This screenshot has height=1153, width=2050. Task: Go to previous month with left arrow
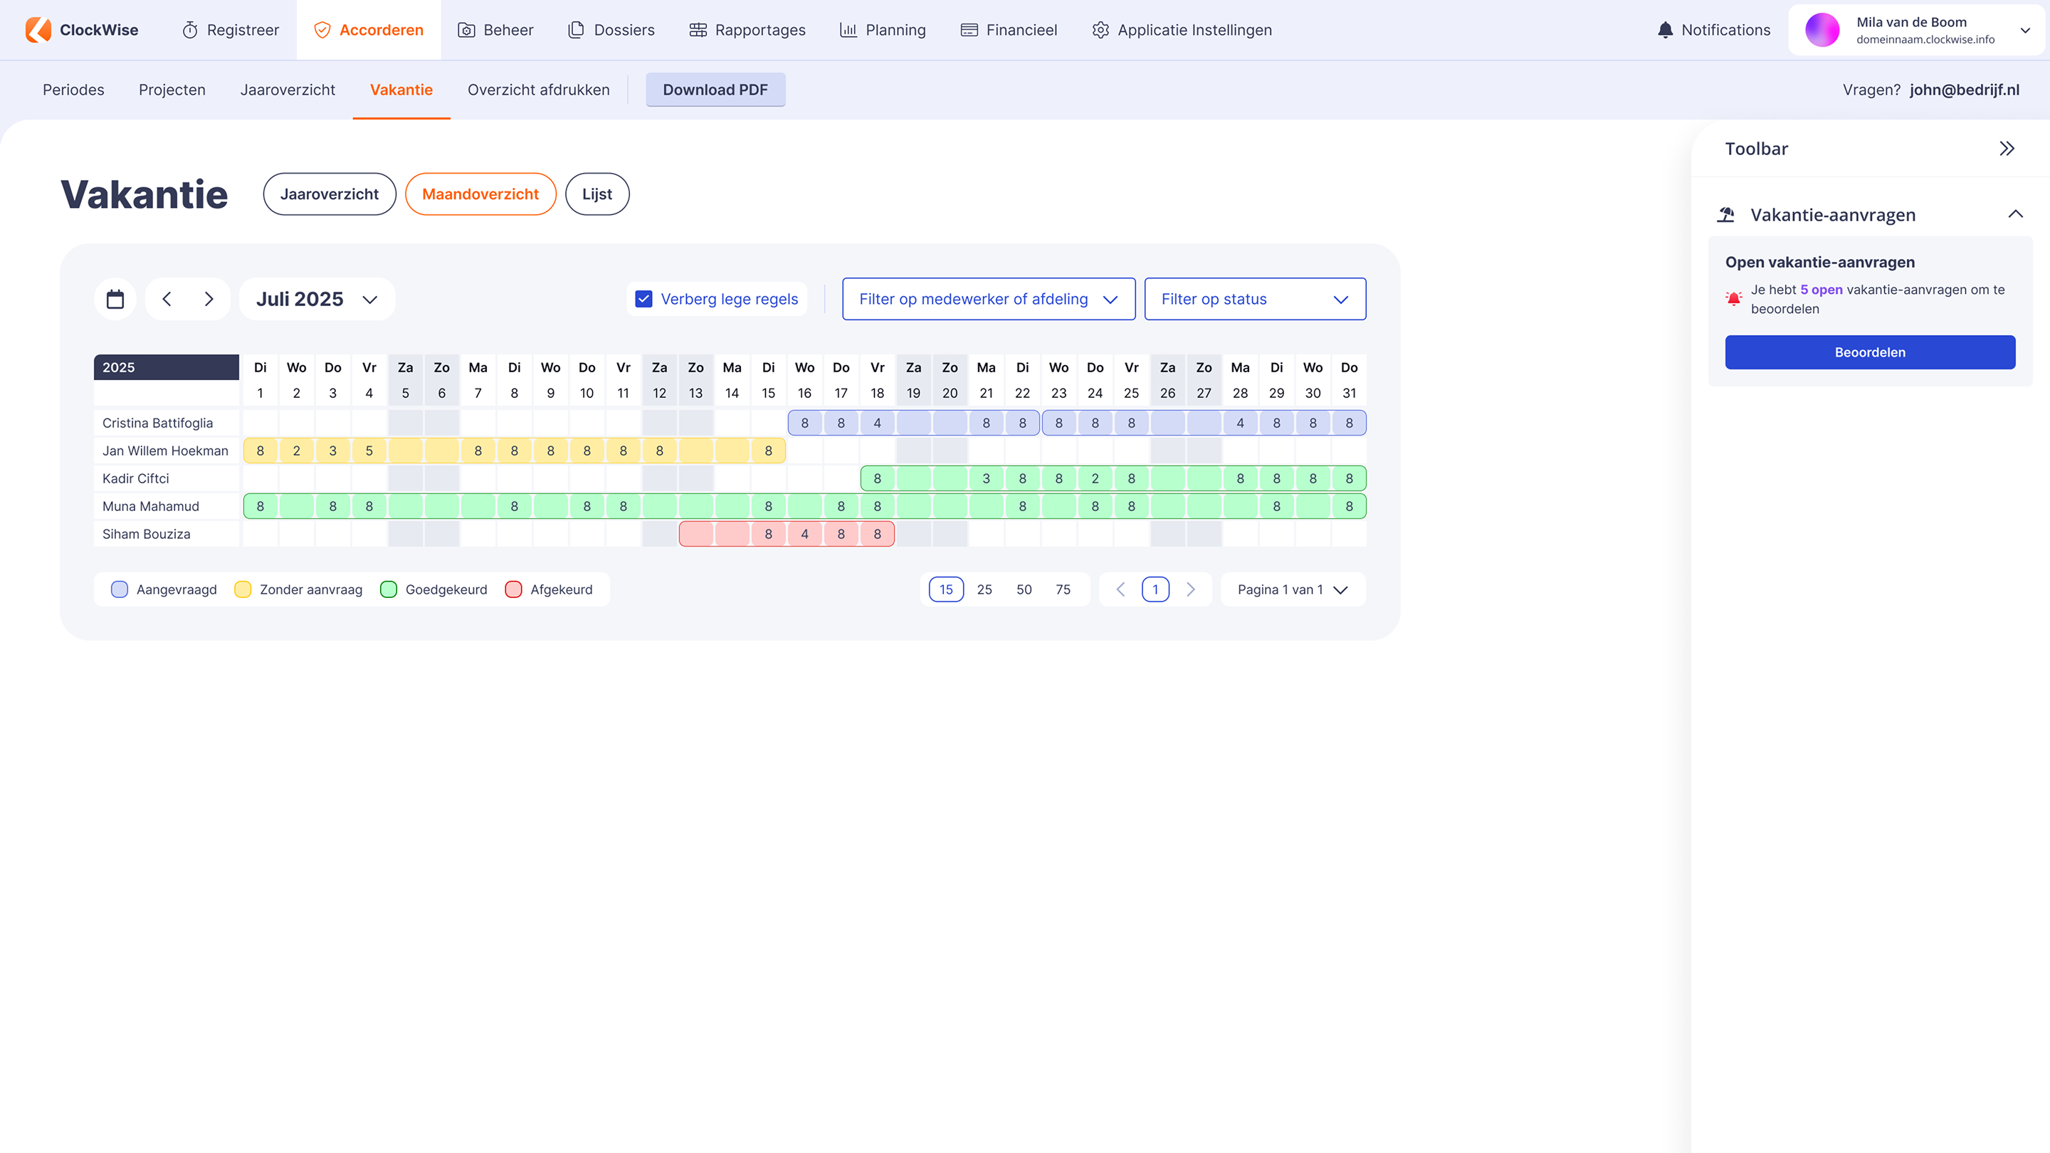click(167, 299)
